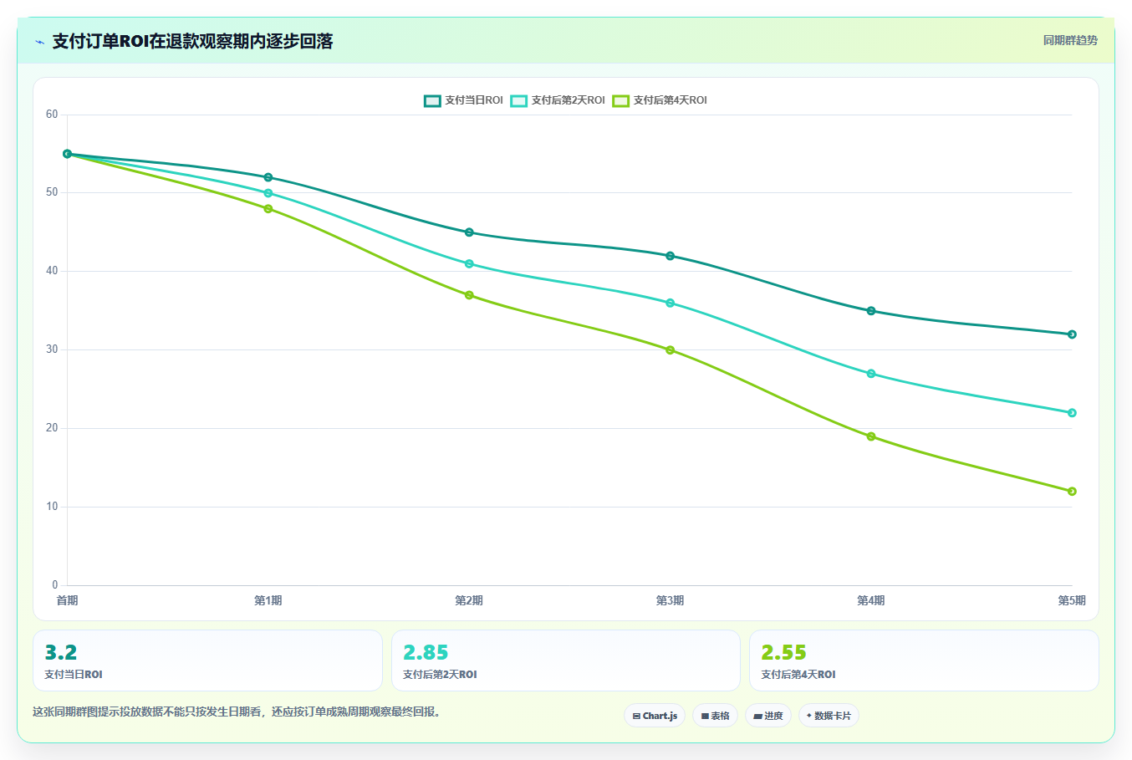Click the footnote text about 同期群图
This screenshot has height=760, width=1132.
(x=237, y=712)
